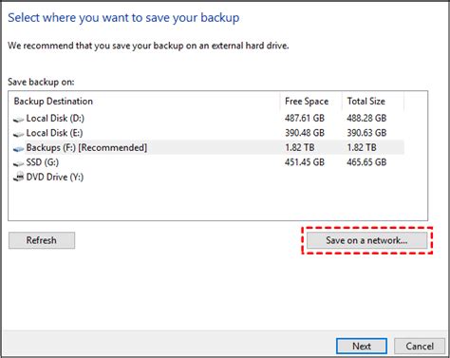Open Save on a network dialog
The width and height of the screenshot is (450, 358).
coord(366,240)
